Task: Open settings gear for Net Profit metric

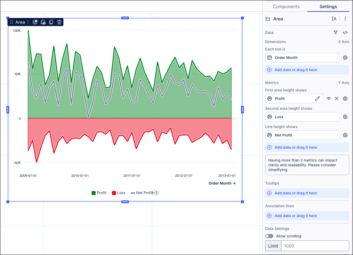Action: click(345, 135)
